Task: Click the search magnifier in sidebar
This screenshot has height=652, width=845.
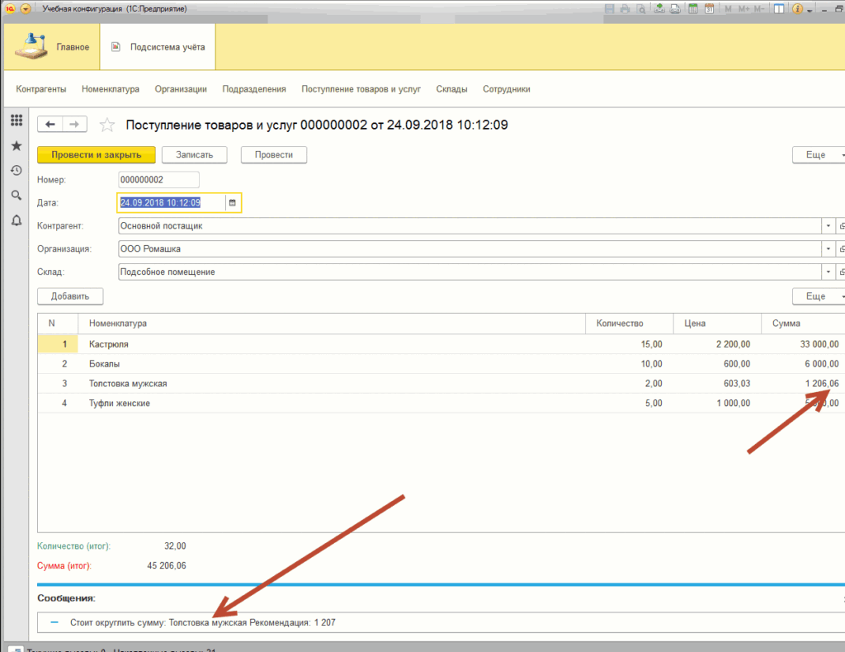Action: (16, 196)
